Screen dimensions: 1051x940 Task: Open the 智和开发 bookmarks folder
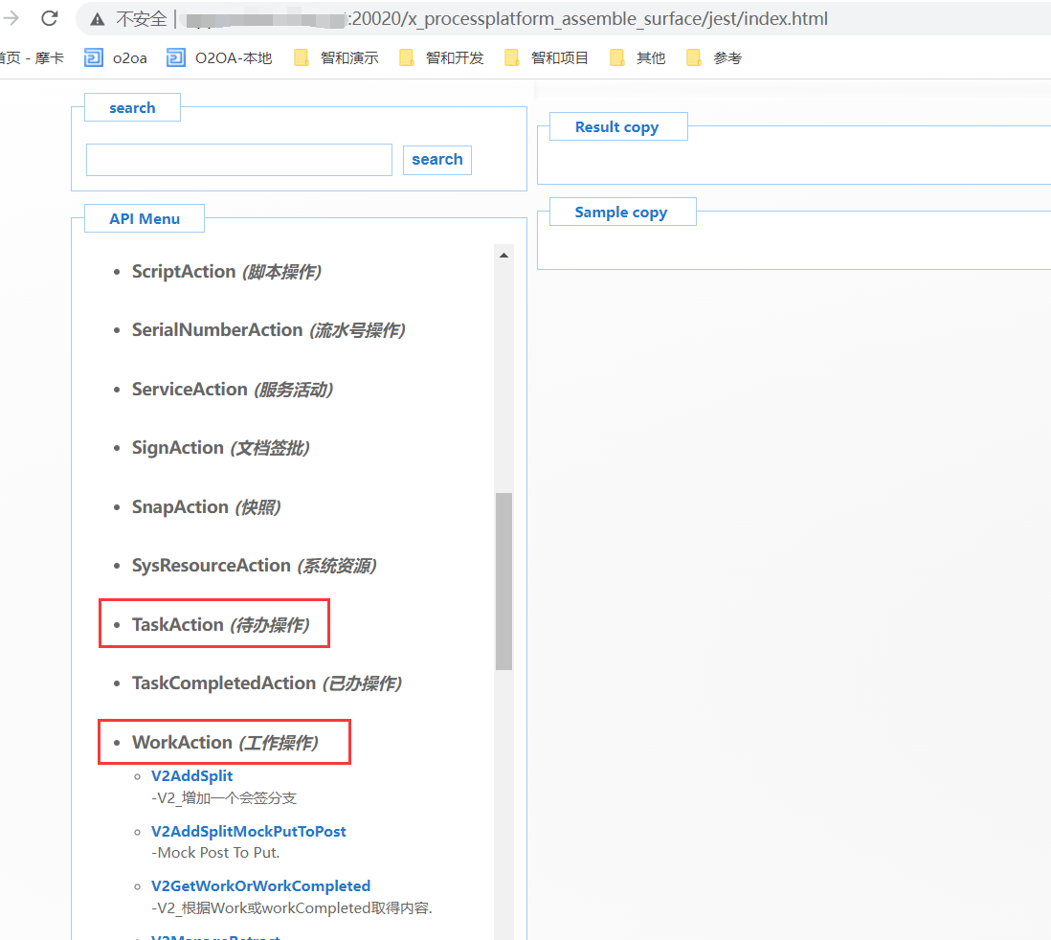pos(441,58)
